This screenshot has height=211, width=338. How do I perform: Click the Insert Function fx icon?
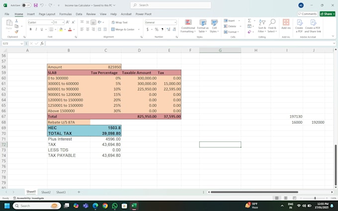(x=42, y=44)
